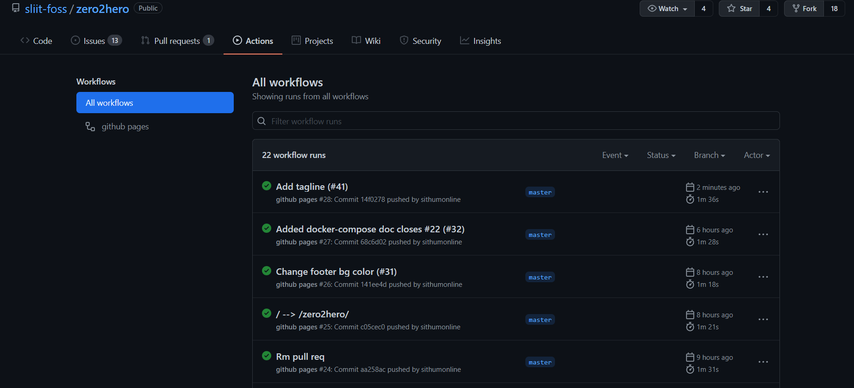This screenshot has width=854, height=388.
Task: Click the repository icon beside sliit-foss
Action: 16,8
